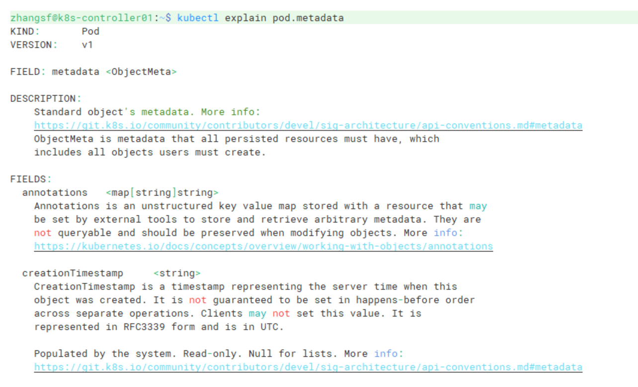This screenshot has width=638, height=387.
Task: Click the RFC3339 word
Action: [144, 327]
